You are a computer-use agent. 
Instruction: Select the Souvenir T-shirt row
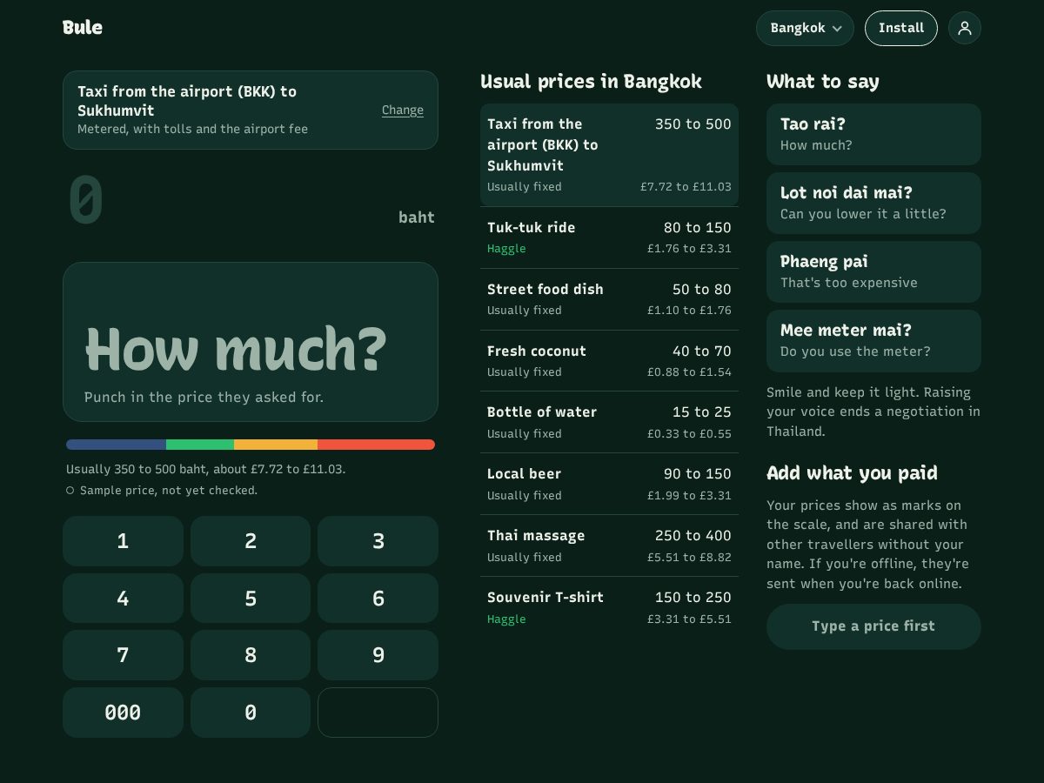click(x=609, y=607)
